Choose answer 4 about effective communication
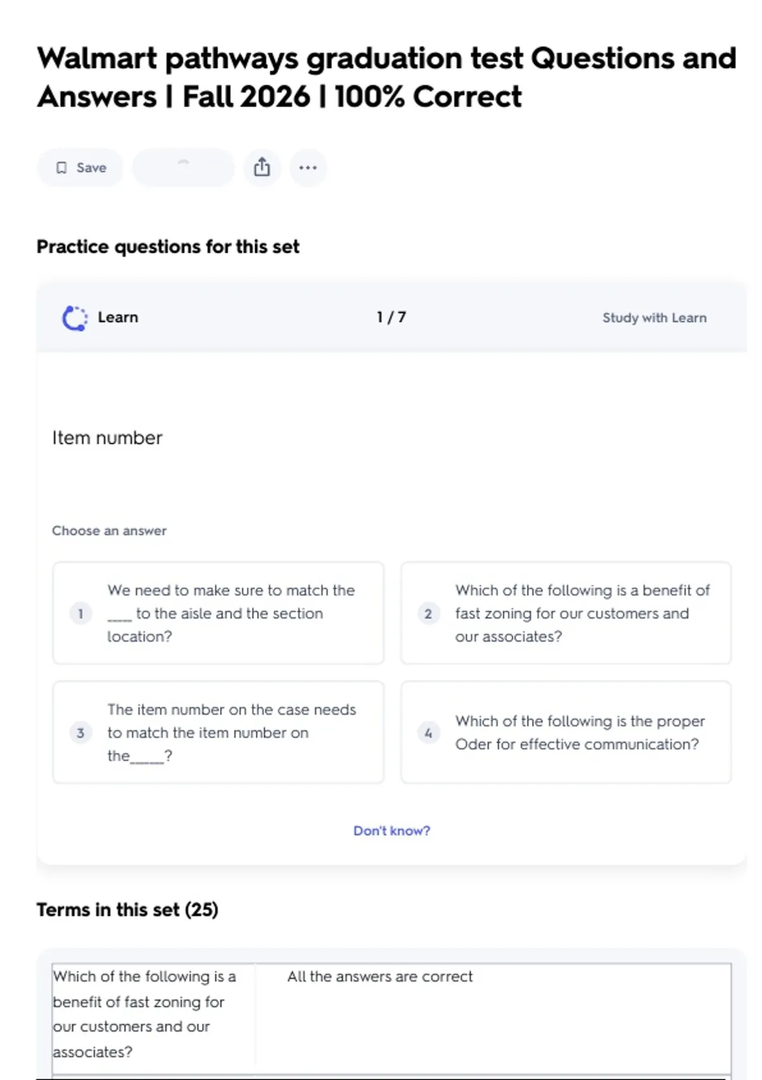The height and width of the screenshot is (1080, 762). (x=566, y=732)
